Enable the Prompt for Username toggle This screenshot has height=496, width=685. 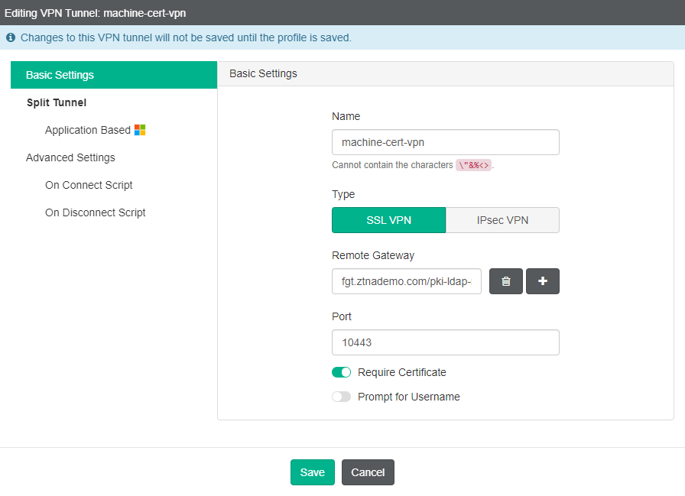click(341, 397)
